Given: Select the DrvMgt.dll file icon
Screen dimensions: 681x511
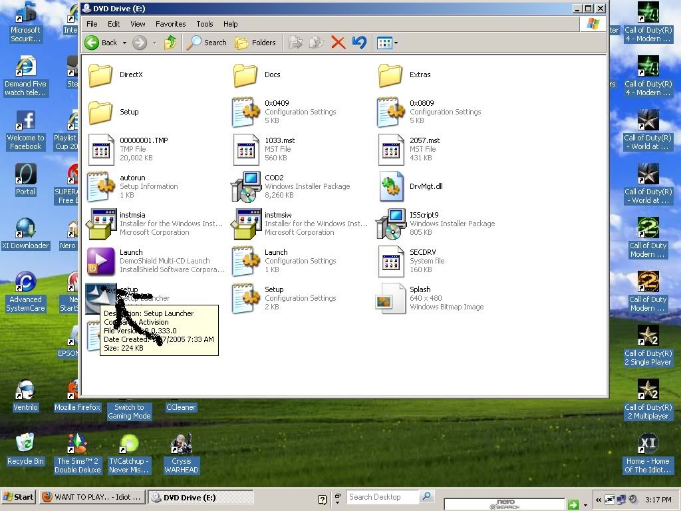Looking at the screenshot, I should coord(391,186).
